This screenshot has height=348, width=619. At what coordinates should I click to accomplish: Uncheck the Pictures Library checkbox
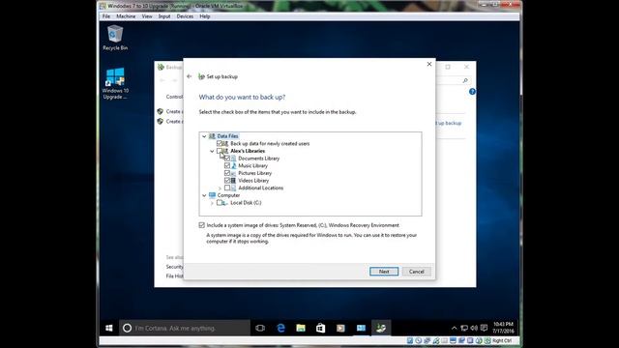(x=227, y=173)
